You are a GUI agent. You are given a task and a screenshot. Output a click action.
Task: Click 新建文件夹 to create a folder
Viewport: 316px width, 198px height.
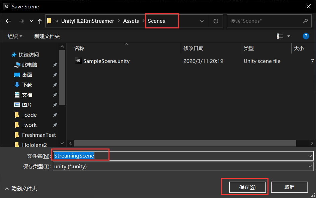[47, 36]
